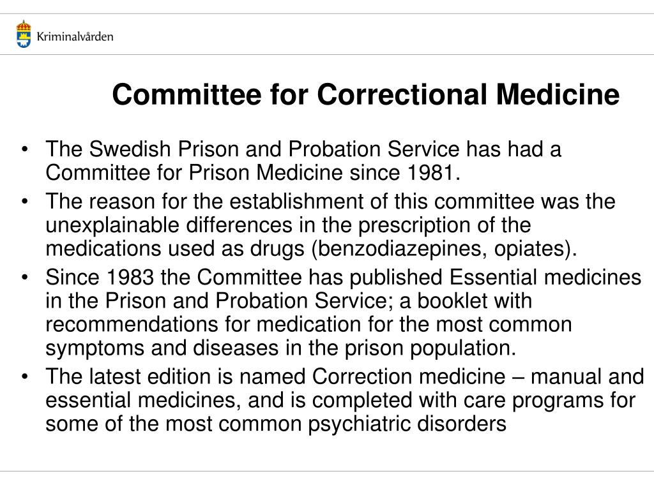
Task: Click the third bullet point marker
Action: point(25,278)
